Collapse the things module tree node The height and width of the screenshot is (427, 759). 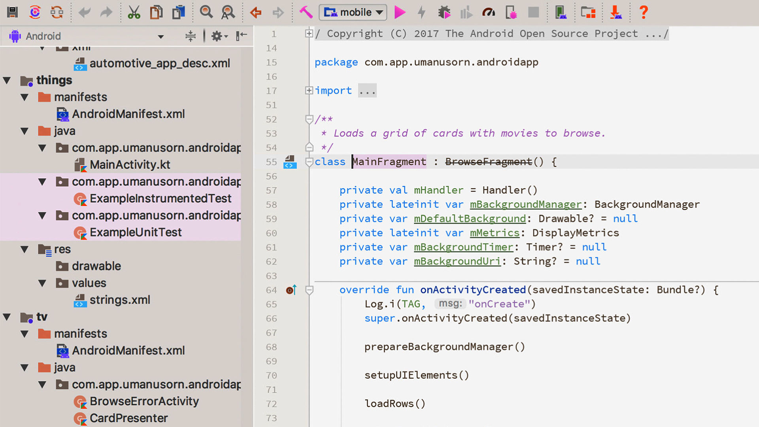pos(7,80)
